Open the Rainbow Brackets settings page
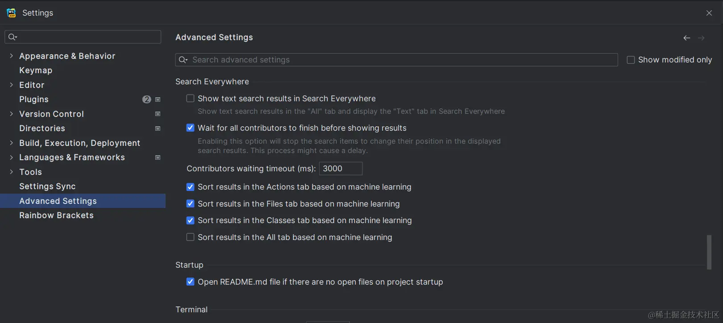This screenshot has width=723, height=323. pyautogui.click(x=56, y=215)
